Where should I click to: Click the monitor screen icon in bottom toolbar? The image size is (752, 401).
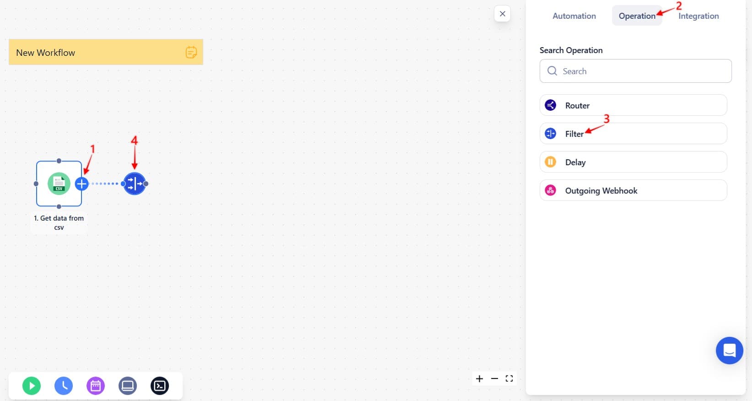coord(128,386)
